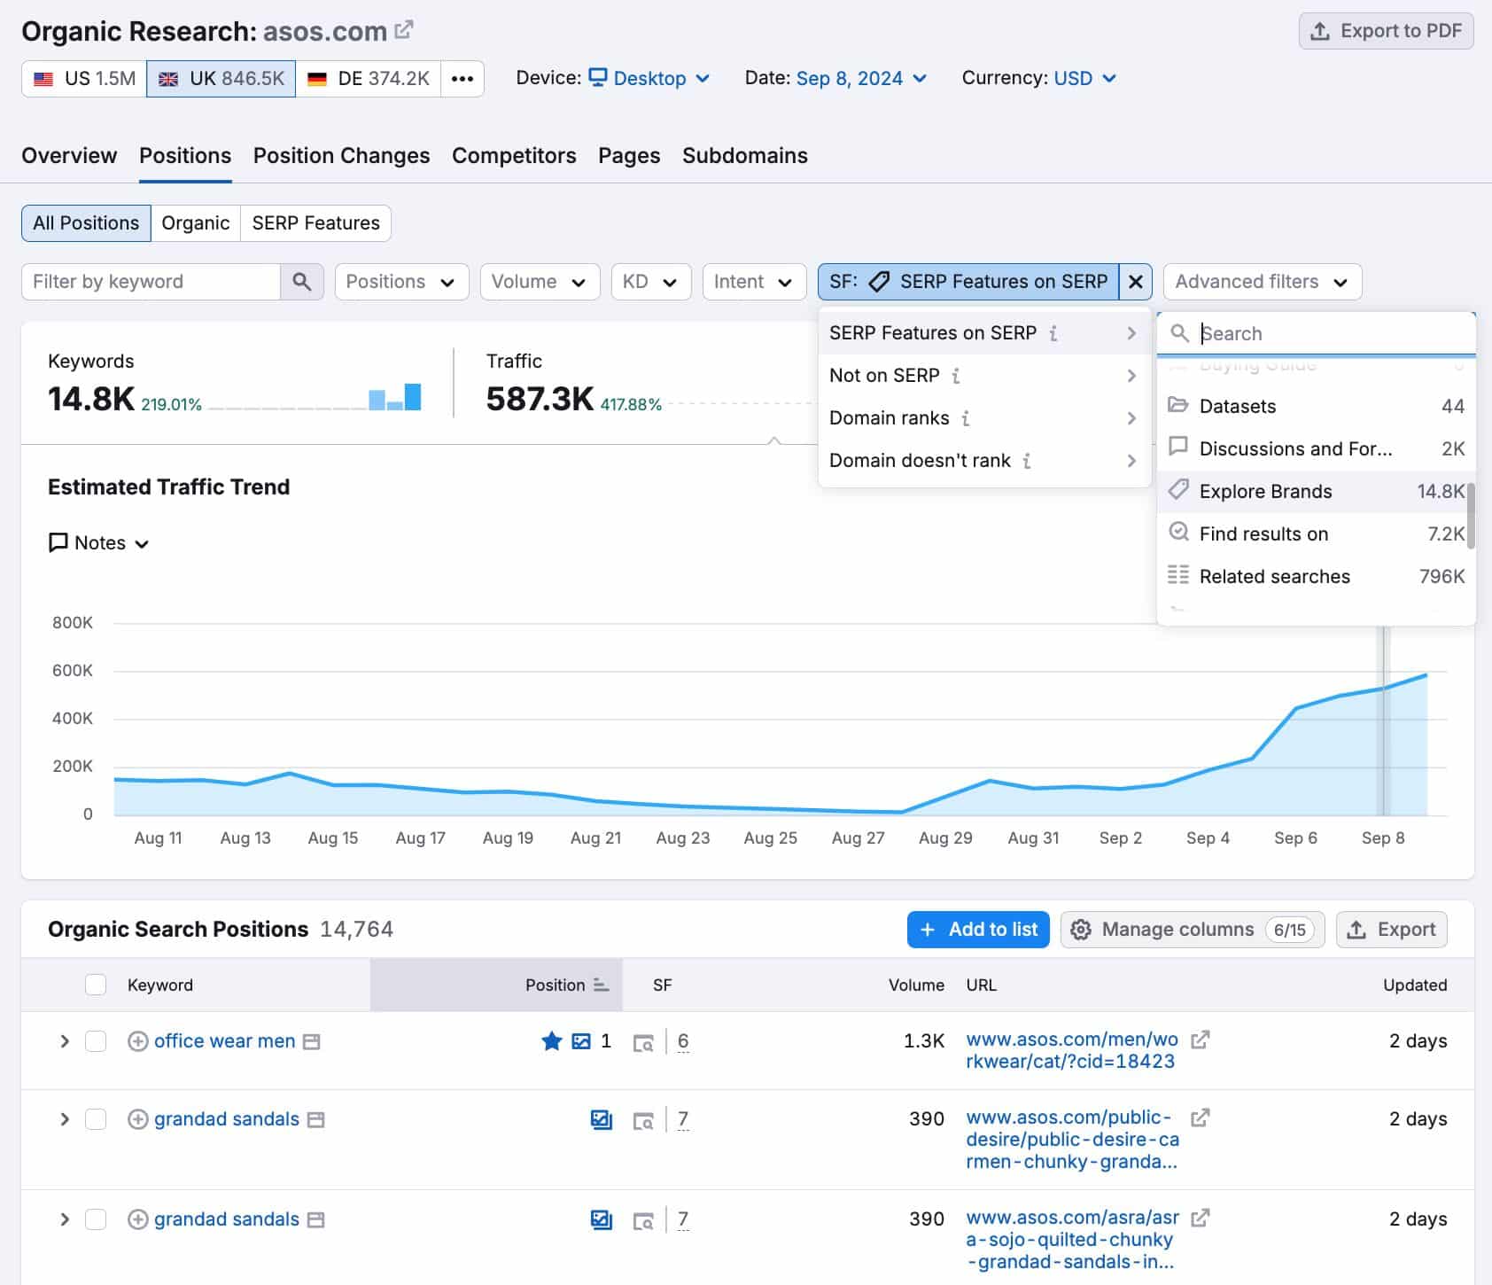Select Datasets folder icon in feature list

1178,405
